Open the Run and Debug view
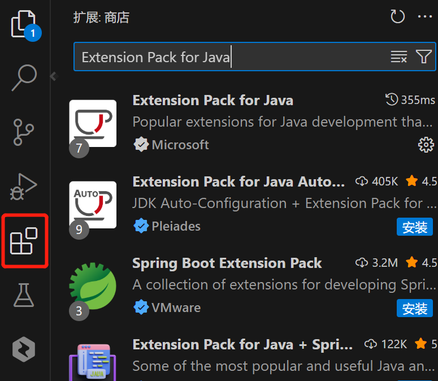The width and height of the screenshot is (438, 381). [x=24, y=186]
